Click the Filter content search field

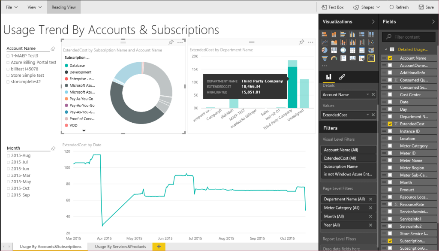pyautogui.click(x=412, y=37)
